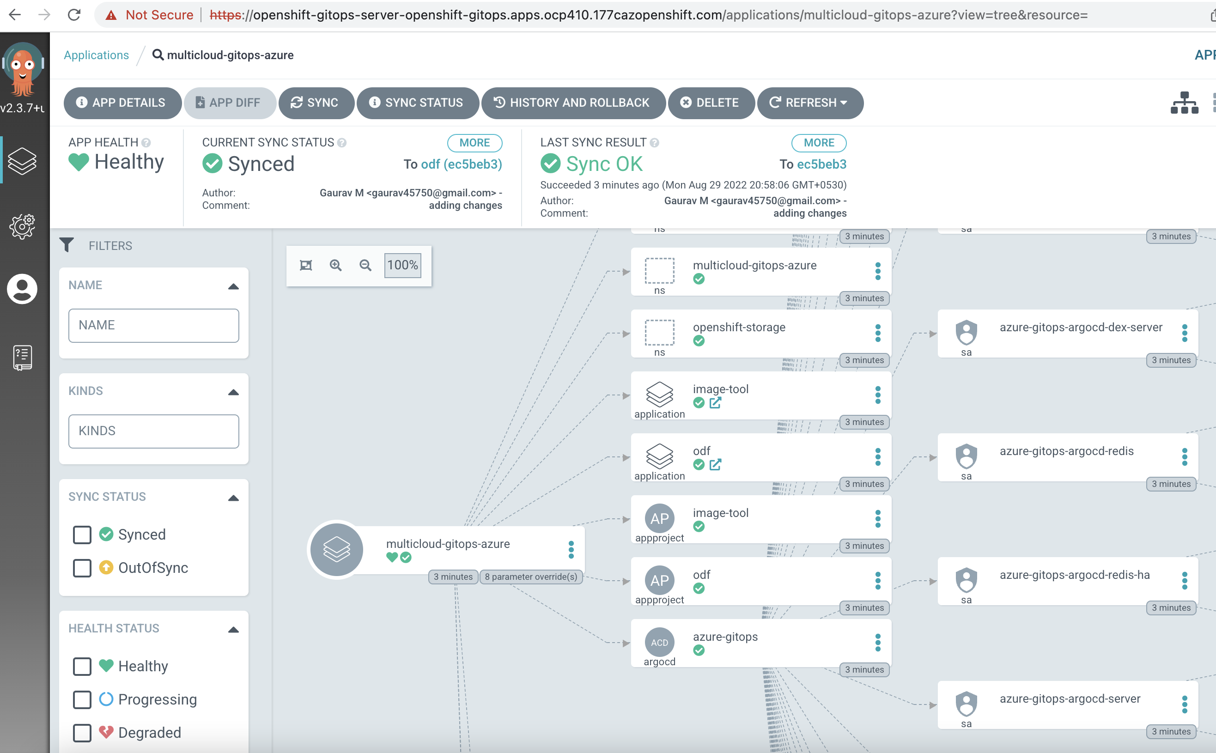The image size is (1216, 753).
Task: Open the Settings gears icon in sidebar
Action: [23, 227]
